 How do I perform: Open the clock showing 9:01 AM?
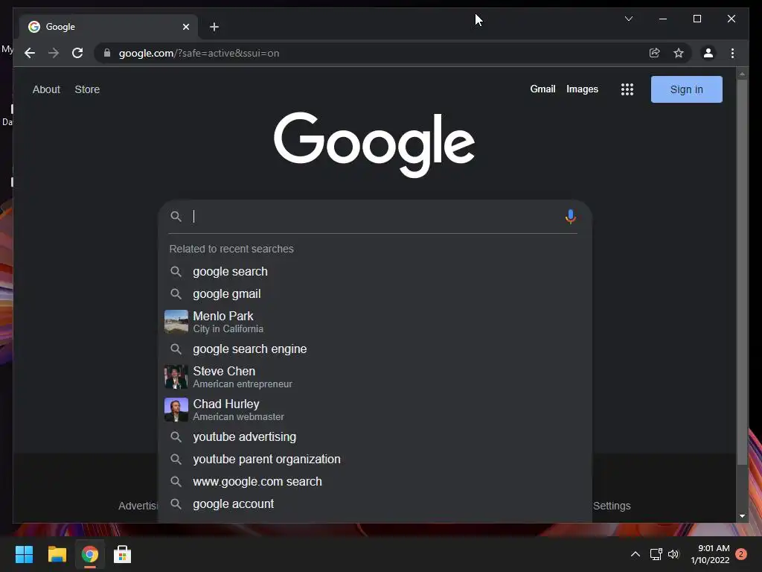[711, 554]
